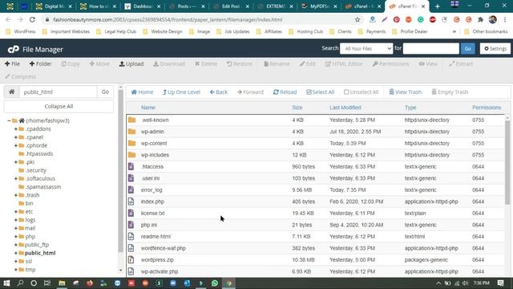Expand the .cpaddons tree folder

pos(16,128)
